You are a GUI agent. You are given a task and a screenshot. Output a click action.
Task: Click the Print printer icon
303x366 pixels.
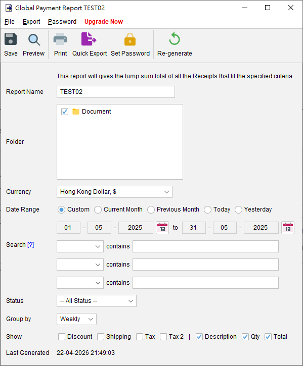60,39
